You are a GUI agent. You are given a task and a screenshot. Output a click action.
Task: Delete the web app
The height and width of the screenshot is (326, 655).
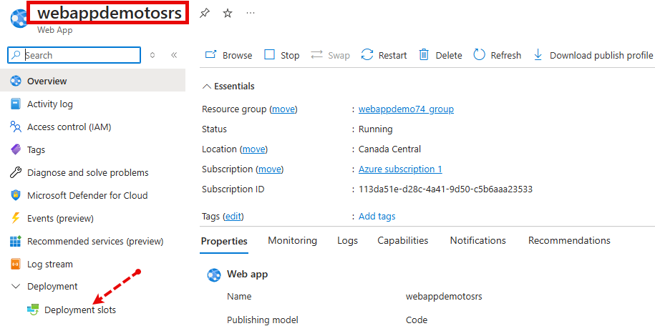click(440, 55)
